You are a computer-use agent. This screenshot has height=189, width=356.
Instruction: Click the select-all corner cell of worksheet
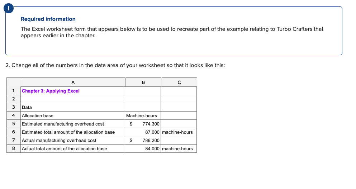14,82
